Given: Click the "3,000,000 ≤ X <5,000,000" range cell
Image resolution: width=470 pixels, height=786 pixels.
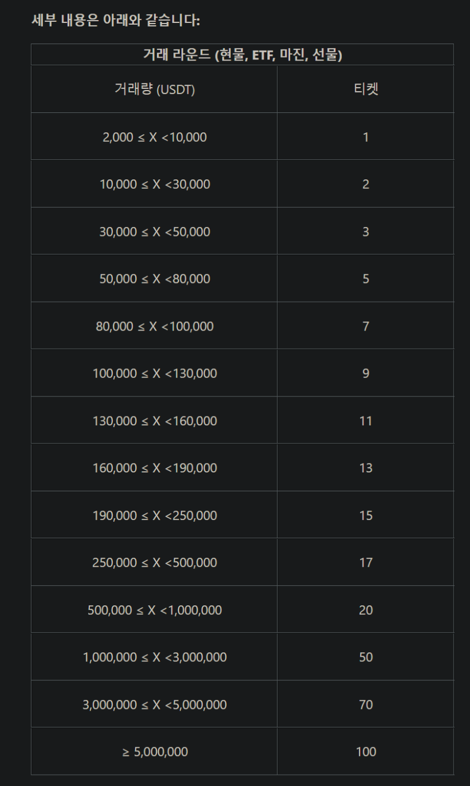Looking at the screenshot, I should tap(155, 704).
